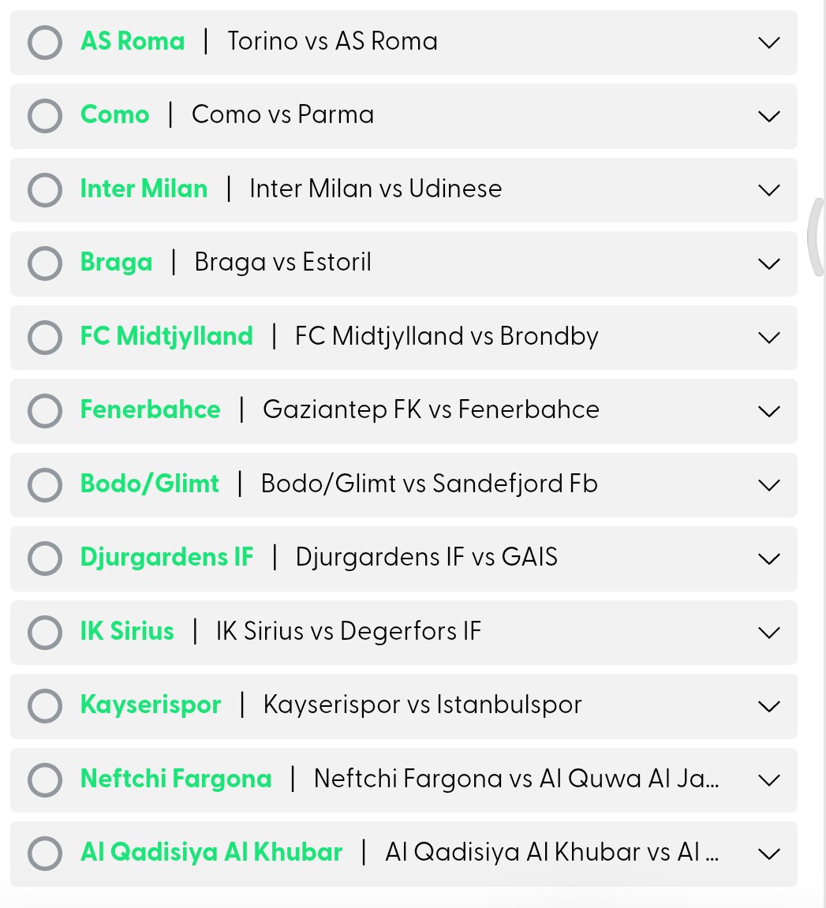Open the Djurgardens IF vs GAIS chevron
826x908 pixels.
click(768, 559)
